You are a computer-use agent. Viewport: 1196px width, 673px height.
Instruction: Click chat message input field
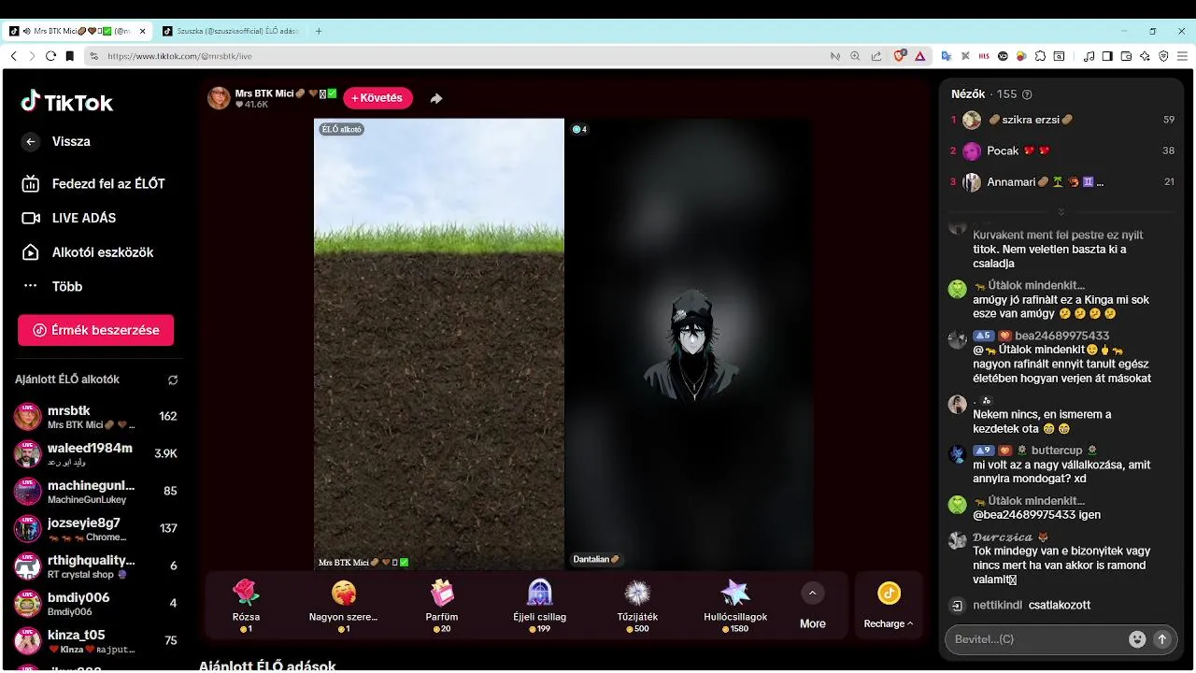point(1036,639)
